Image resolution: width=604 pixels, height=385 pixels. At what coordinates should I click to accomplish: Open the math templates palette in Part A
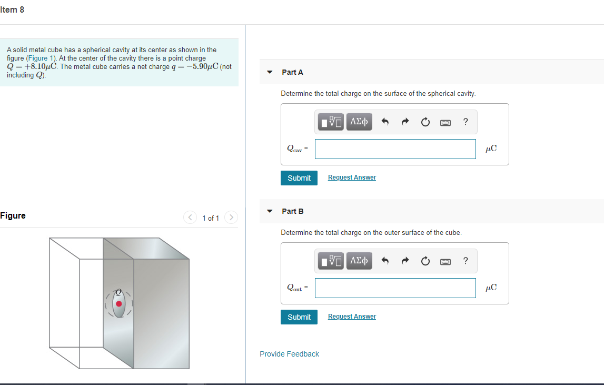click(x=332, y=121)
